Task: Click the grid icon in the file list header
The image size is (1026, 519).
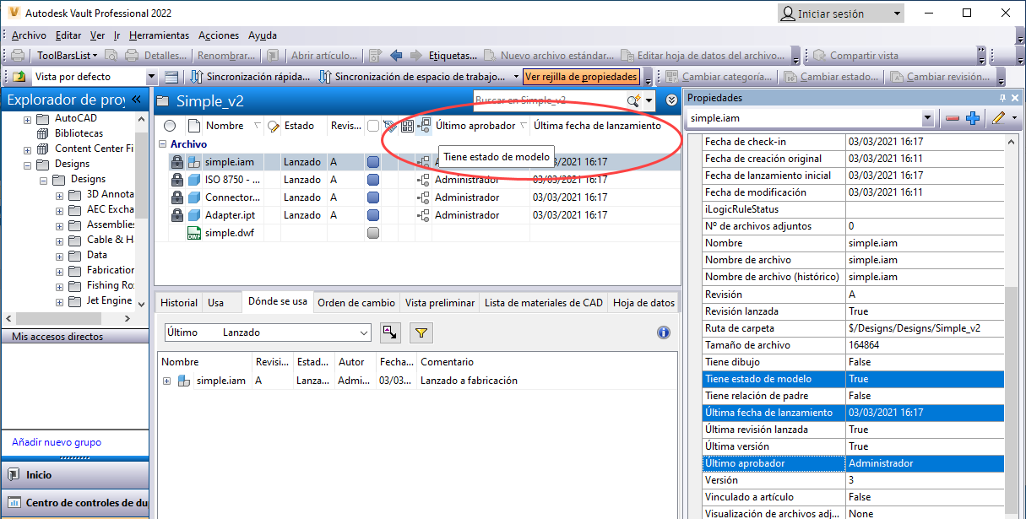Action: [x=407, y=126]
